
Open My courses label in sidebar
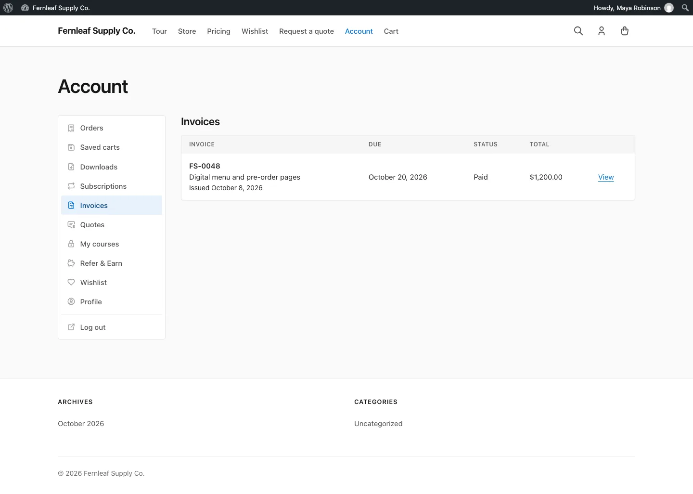pyautogui.click(x=100, y=244)
